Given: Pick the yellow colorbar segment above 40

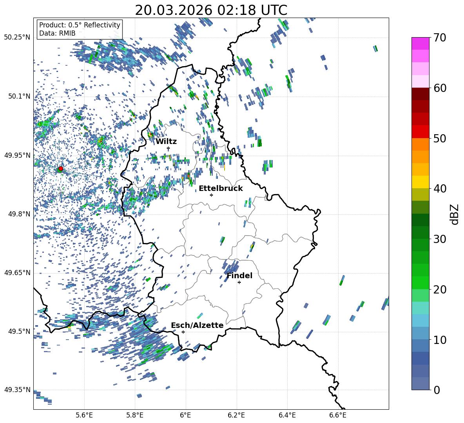Looking at the screenshot, I should pos(420,182).
